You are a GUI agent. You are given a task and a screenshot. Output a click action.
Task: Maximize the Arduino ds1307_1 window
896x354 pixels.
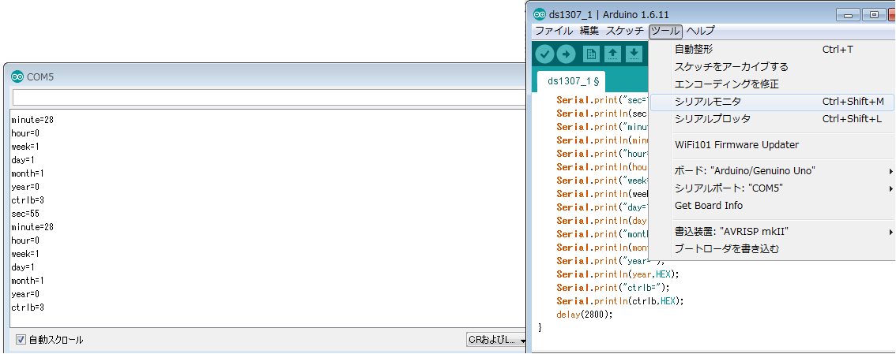click(874, 15)
